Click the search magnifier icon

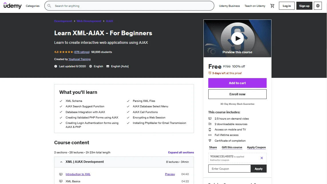click(49, 6)
